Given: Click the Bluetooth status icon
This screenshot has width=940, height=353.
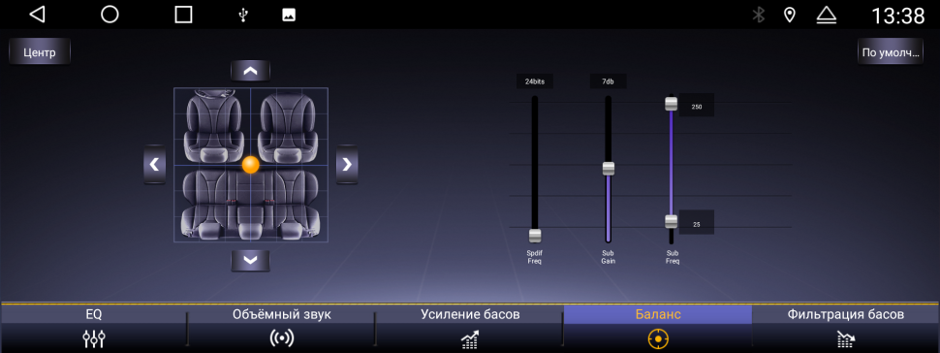Looking at the screenshot, I should click(x=759, y=15).
